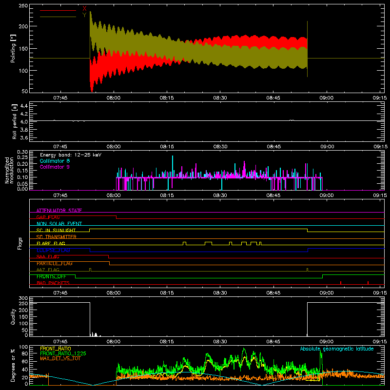Click the 08:00 tick label under Pointing panel
390x390 pixels.
click(114, 98)
